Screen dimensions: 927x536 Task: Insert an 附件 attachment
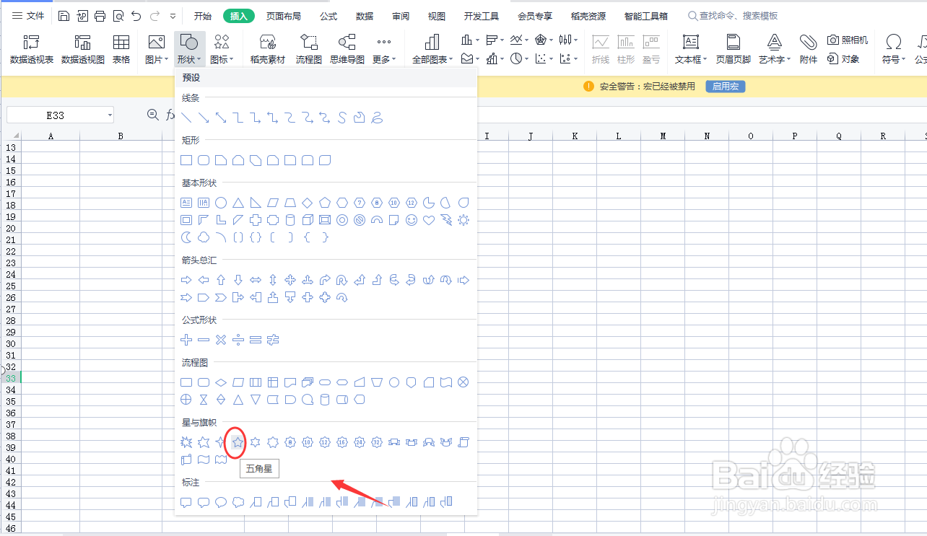pos(809,49)
